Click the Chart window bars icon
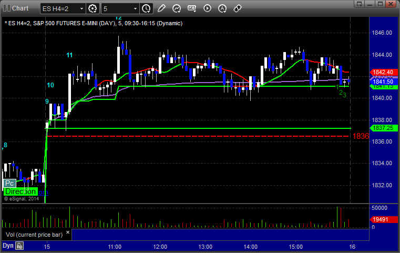This screenshot has width=400, height=253. (7, 8)
